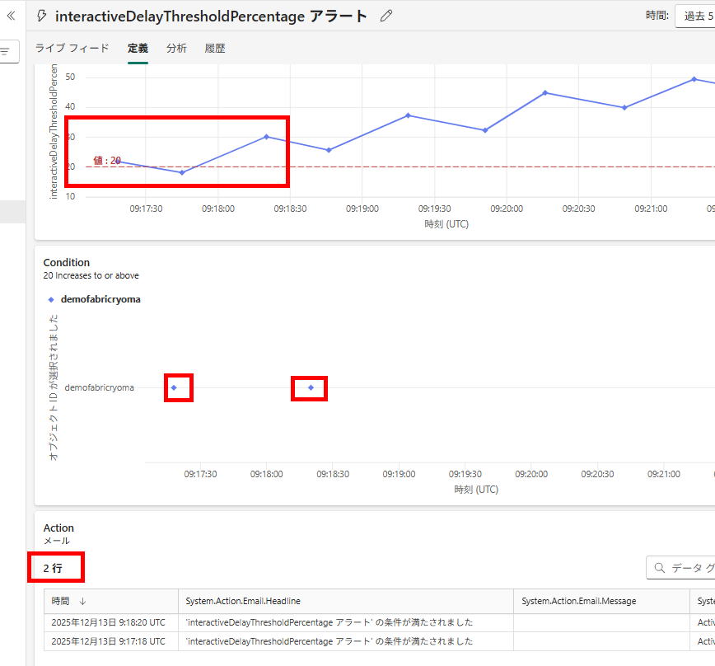Collapse the left pane with double chevron
The width and height of the screenshot is (715, 666).
click(12, 16)
